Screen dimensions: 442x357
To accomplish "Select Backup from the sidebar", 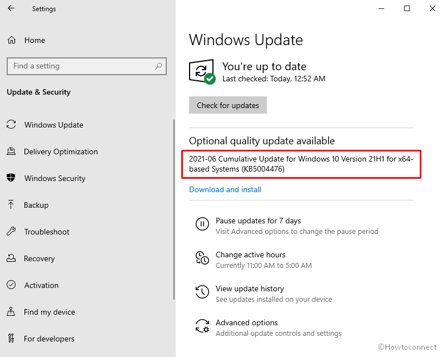I will 36,205.
